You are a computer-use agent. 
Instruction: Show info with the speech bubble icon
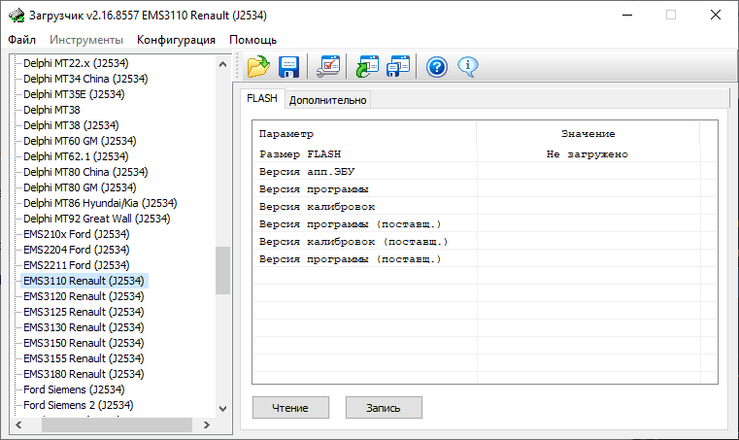467,66
